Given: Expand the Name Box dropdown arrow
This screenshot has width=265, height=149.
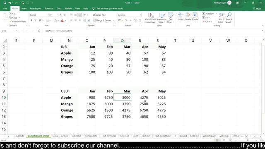Looking at the screenshot, I should pos(17,31).
